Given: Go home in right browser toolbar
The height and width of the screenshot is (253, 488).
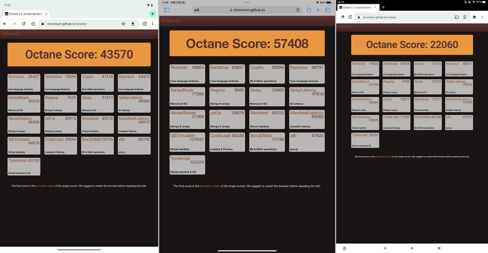Looking at the screenshot, I should point(475,17).
